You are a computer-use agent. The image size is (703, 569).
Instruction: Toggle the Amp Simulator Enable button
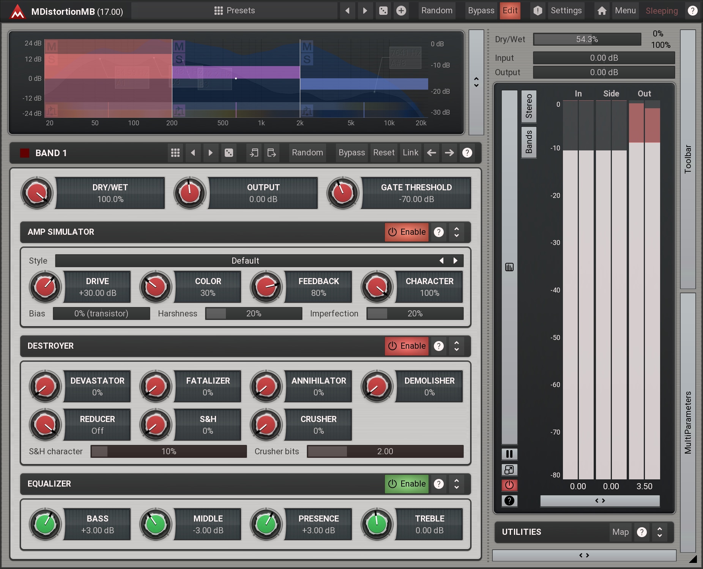(407, 232)
